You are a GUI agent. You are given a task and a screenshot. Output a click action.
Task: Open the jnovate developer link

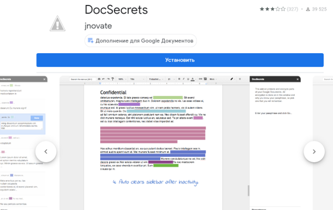pyautogui.click(x=98, y=26)
